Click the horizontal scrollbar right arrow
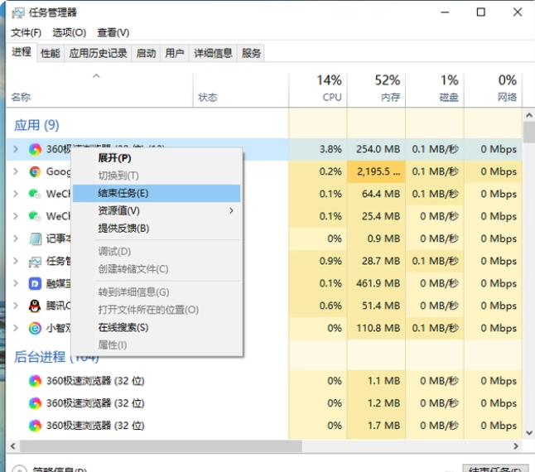Viewport: 535px width, 472px height. pyautogui.click(x=516, y=446)
